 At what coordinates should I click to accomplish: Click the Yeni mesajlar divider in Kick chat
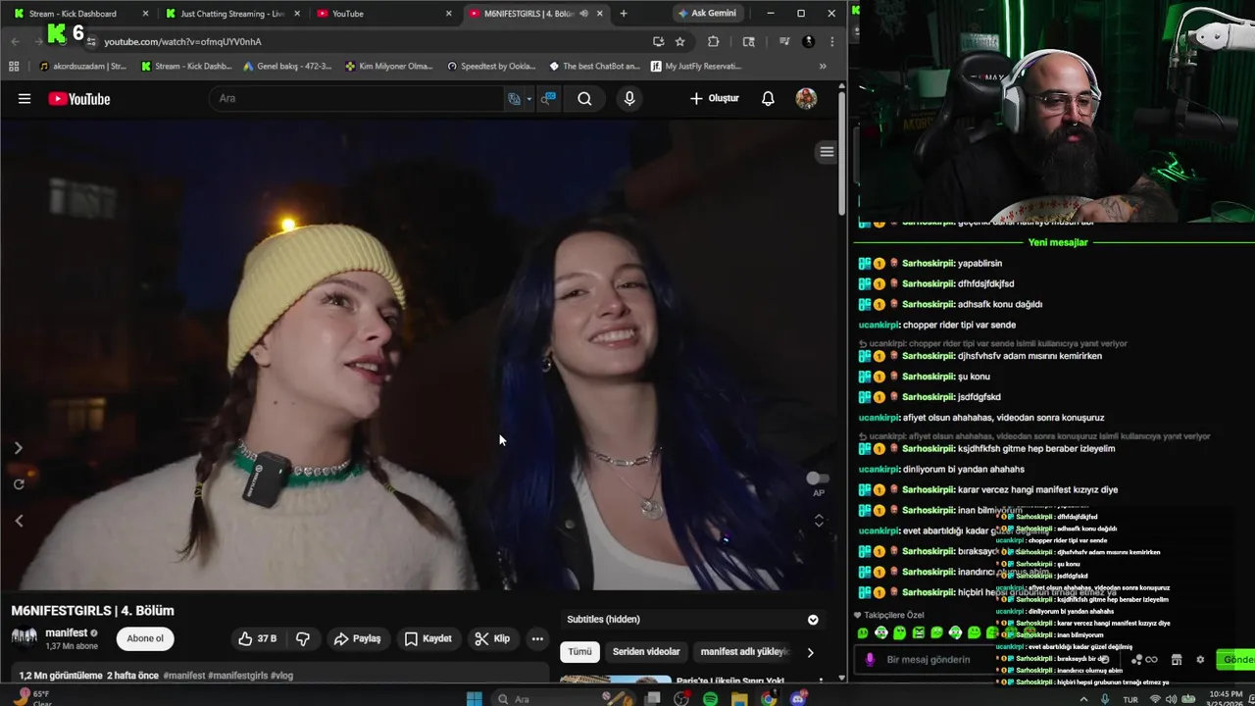(1057, 242)
